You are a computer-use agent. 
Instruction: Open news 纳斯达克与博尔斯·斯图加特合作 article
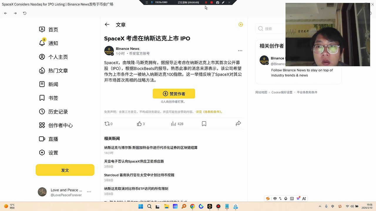click(x=151, y=148)
